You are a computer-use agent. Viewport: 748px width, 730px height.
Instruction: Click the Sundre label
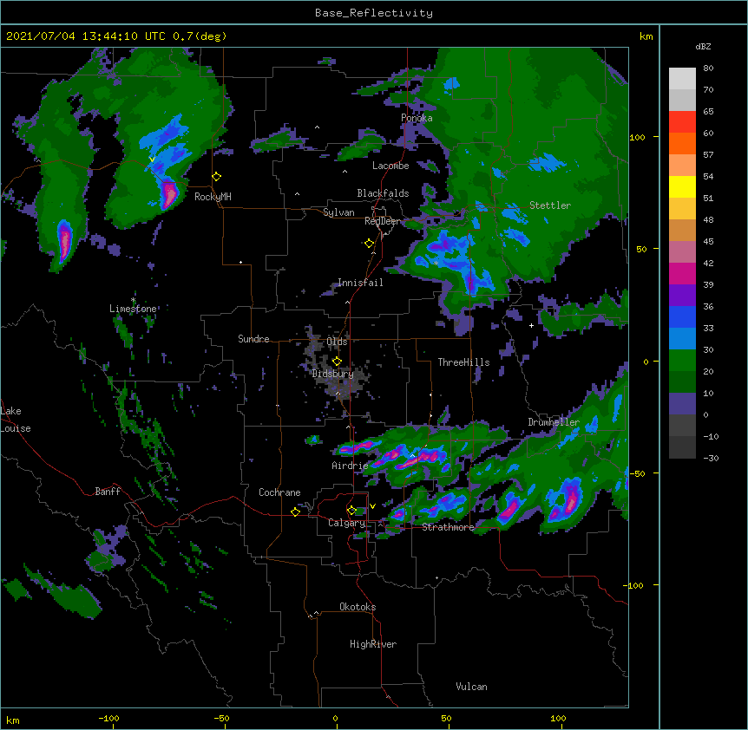tap(253, 339)
